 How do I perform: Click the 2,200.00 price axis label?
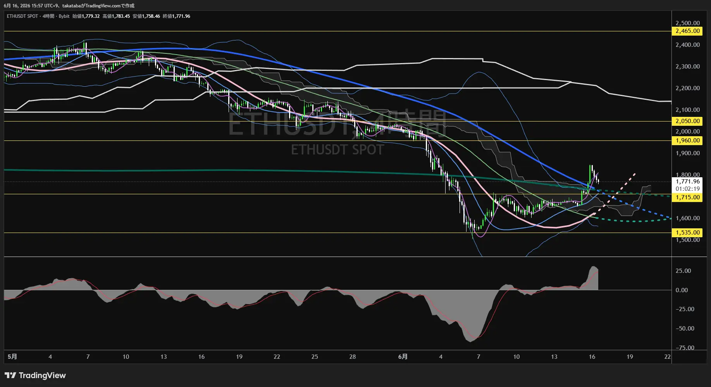pos(687,88)
